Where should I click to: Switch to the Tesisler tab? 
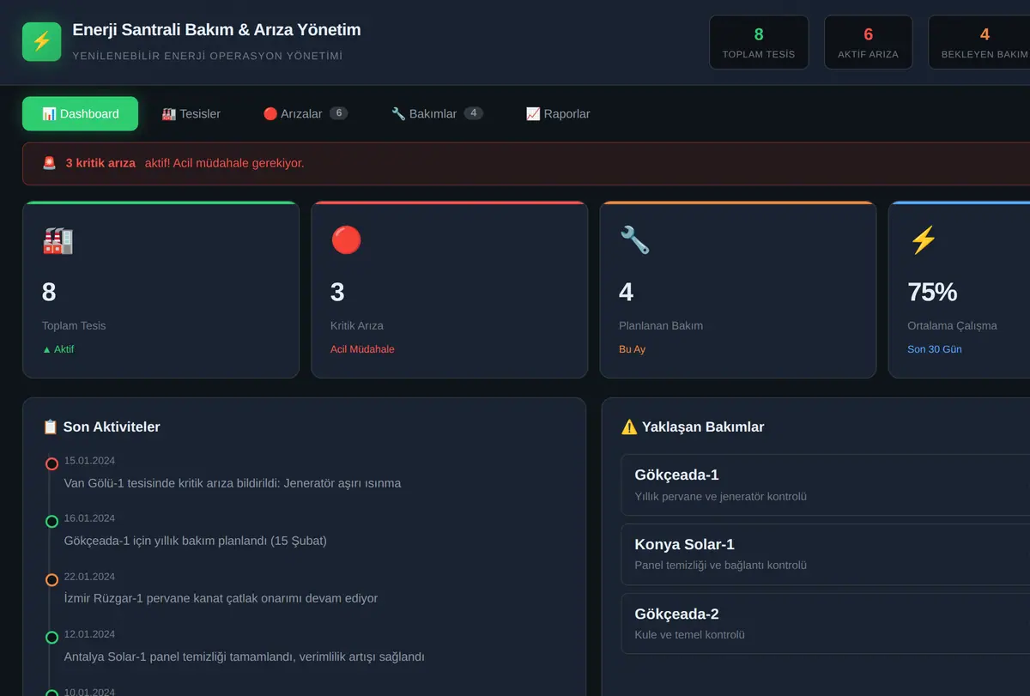click(191, 113)
